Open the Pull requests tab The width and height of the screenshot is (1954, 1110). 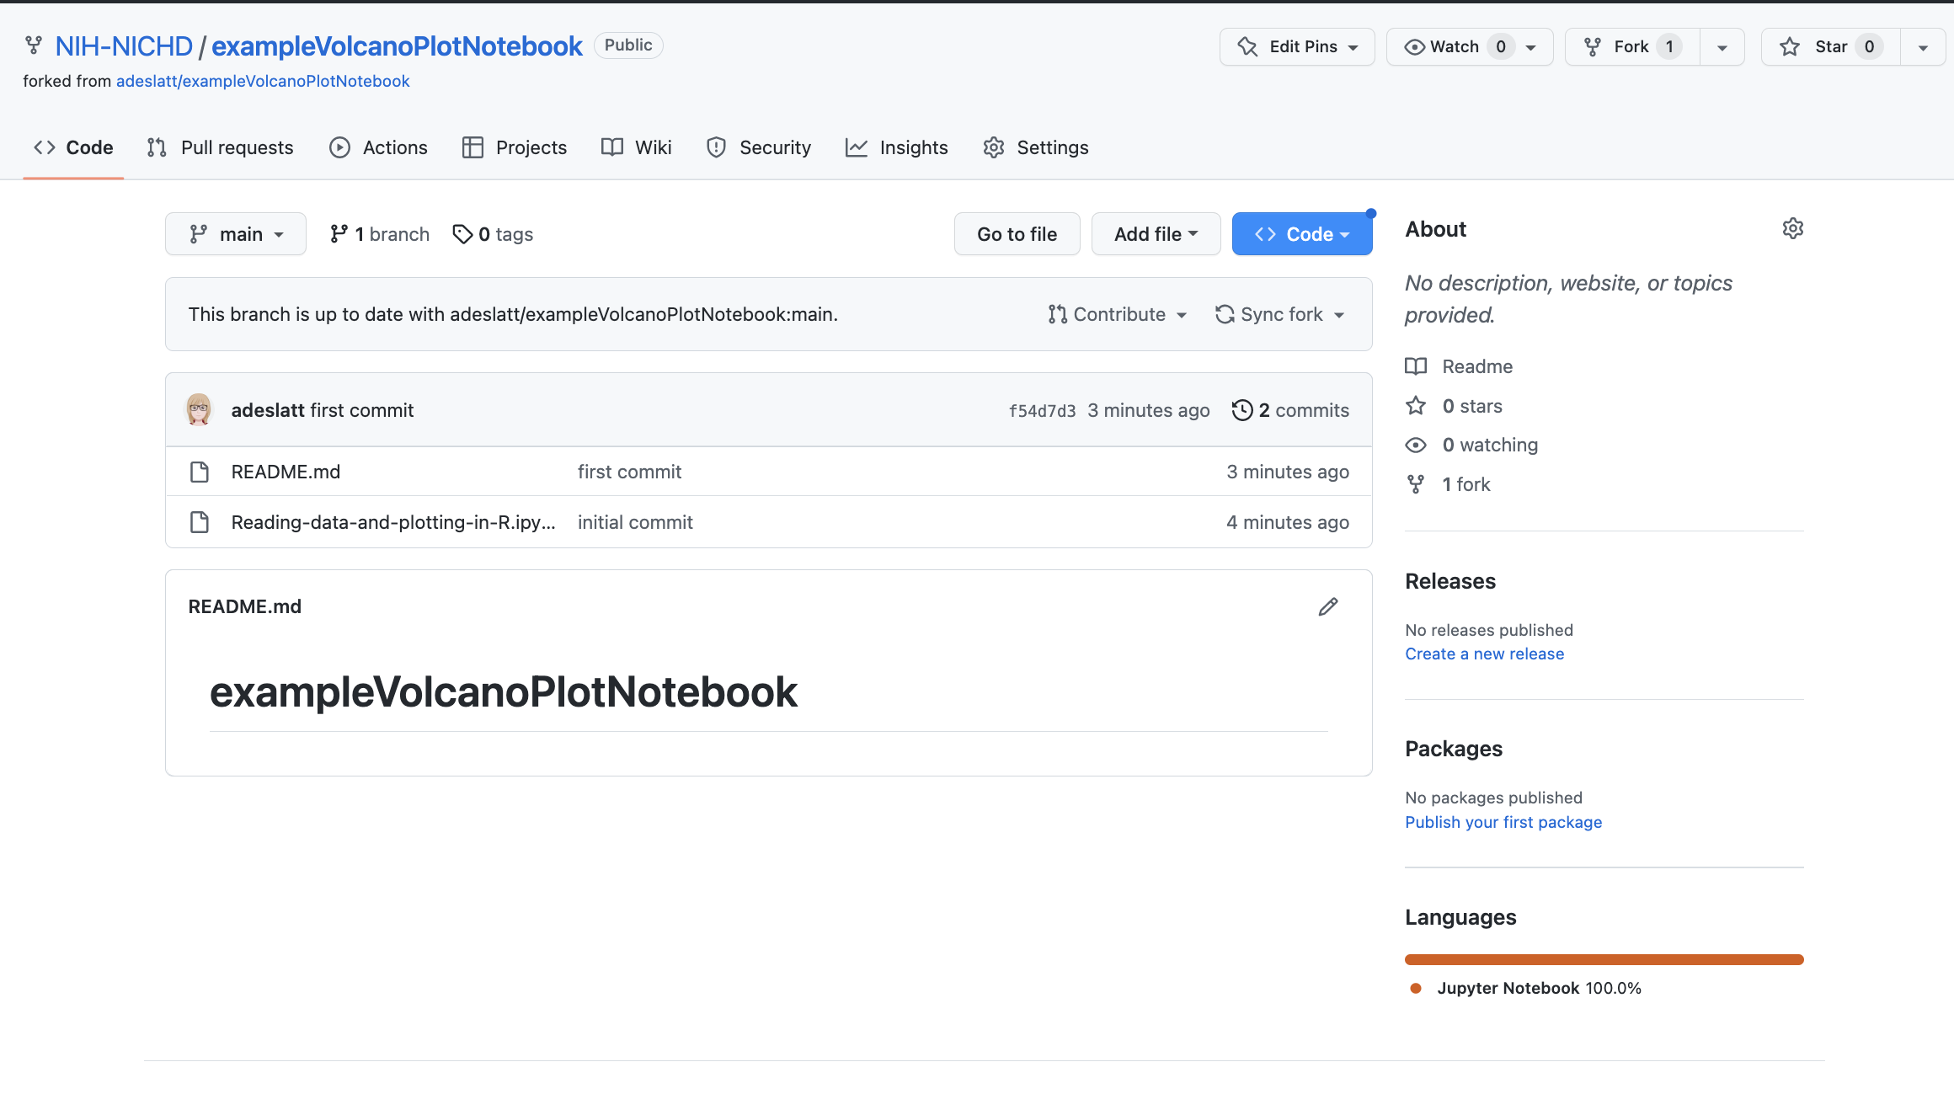(220, 147)
